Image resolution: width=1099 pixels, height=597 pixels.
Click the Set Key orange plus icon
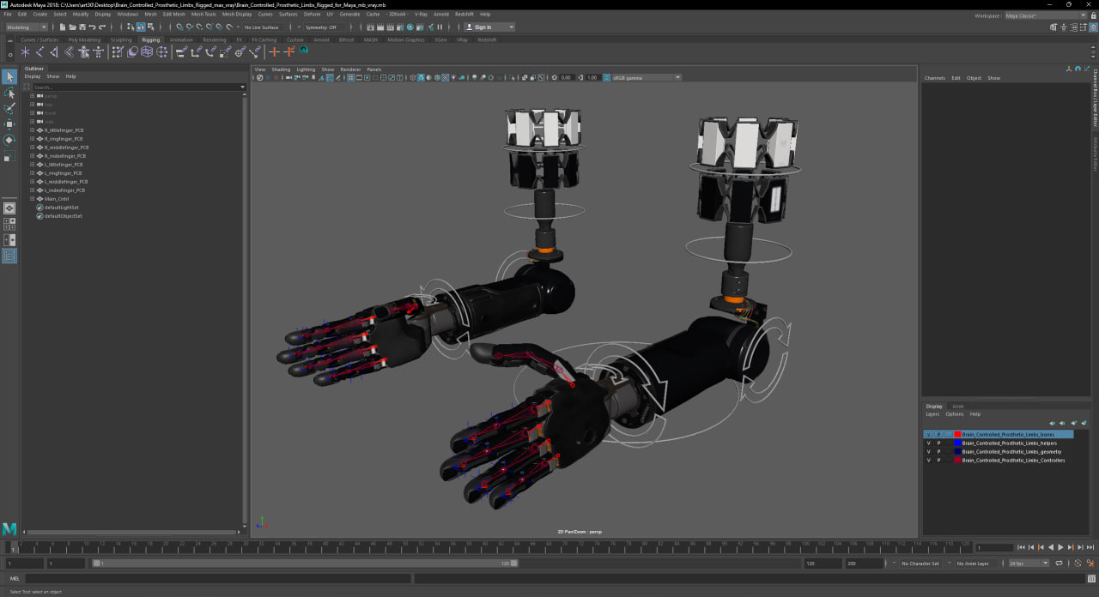(275, 51)
